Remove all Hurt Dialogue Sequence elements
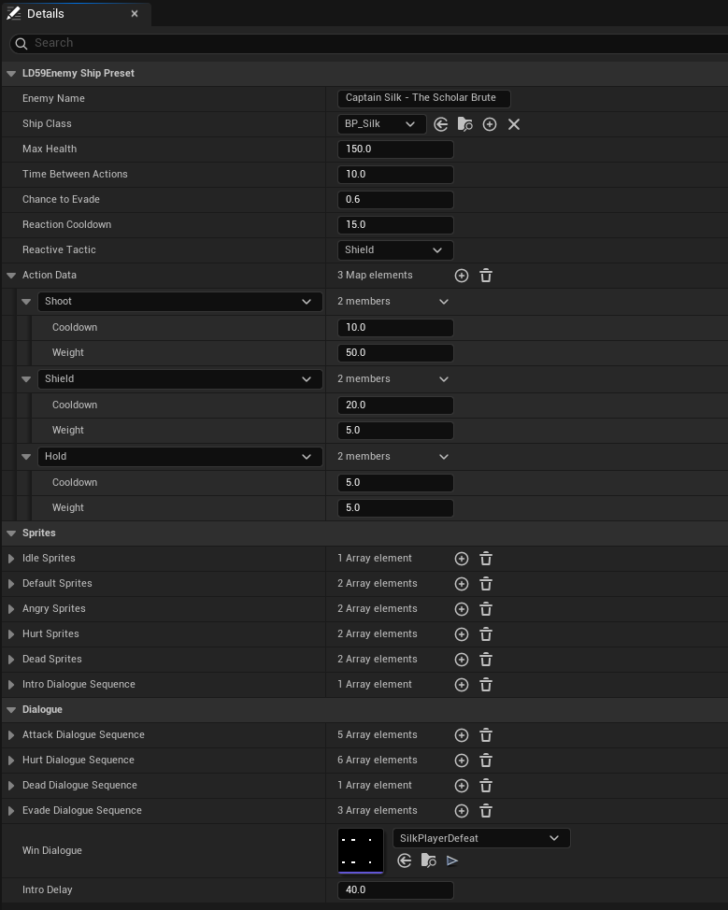The width and height of the screenshot is (728, 910). tap(486, 761)
